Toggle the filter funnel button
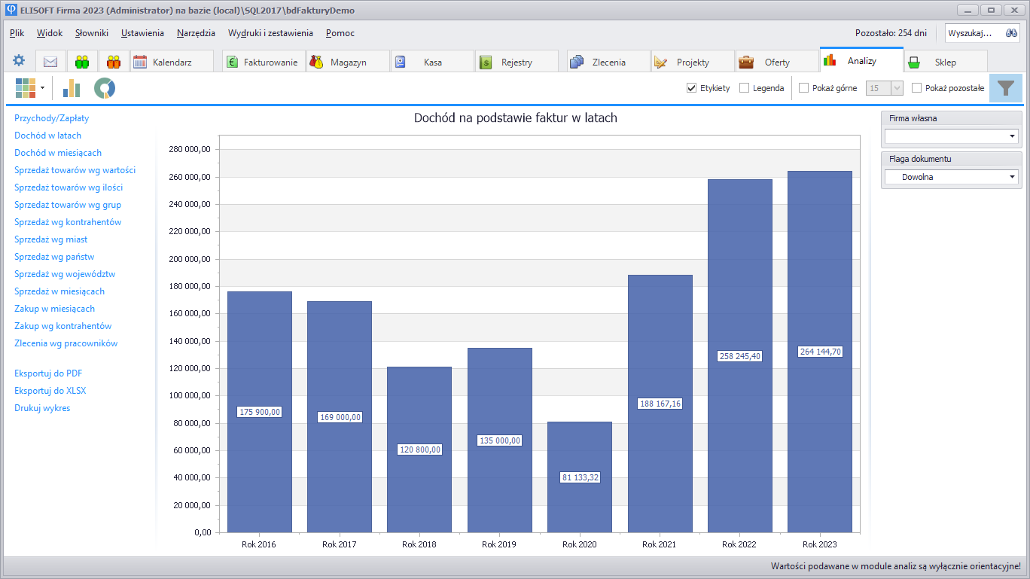This screenshot has width=1030, height=579. 1005,88
